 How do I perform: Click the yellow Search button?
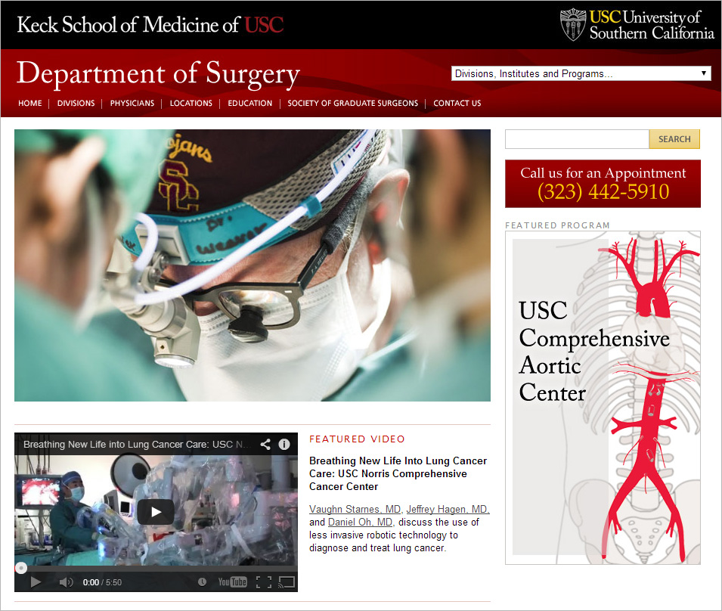[x=674, y=139]
